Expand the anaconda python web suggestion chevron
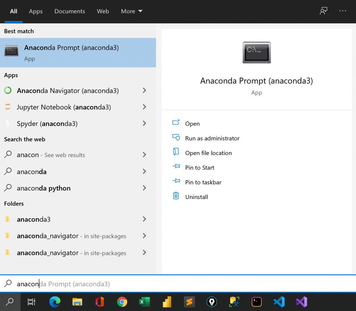The width and height of the screenshot is (356, 311). 144,188
